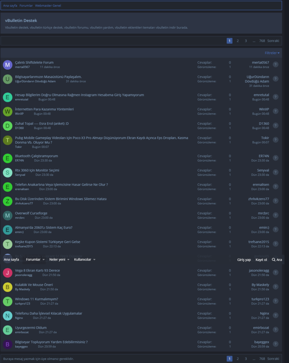289x363 pixels.
Task: Click the By Maskely avatar icon
Action: (x=7, y=287)
